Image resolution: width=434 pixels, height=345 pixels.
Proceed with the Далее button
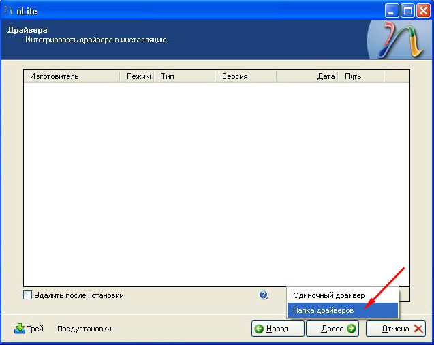tap(332, 329)
